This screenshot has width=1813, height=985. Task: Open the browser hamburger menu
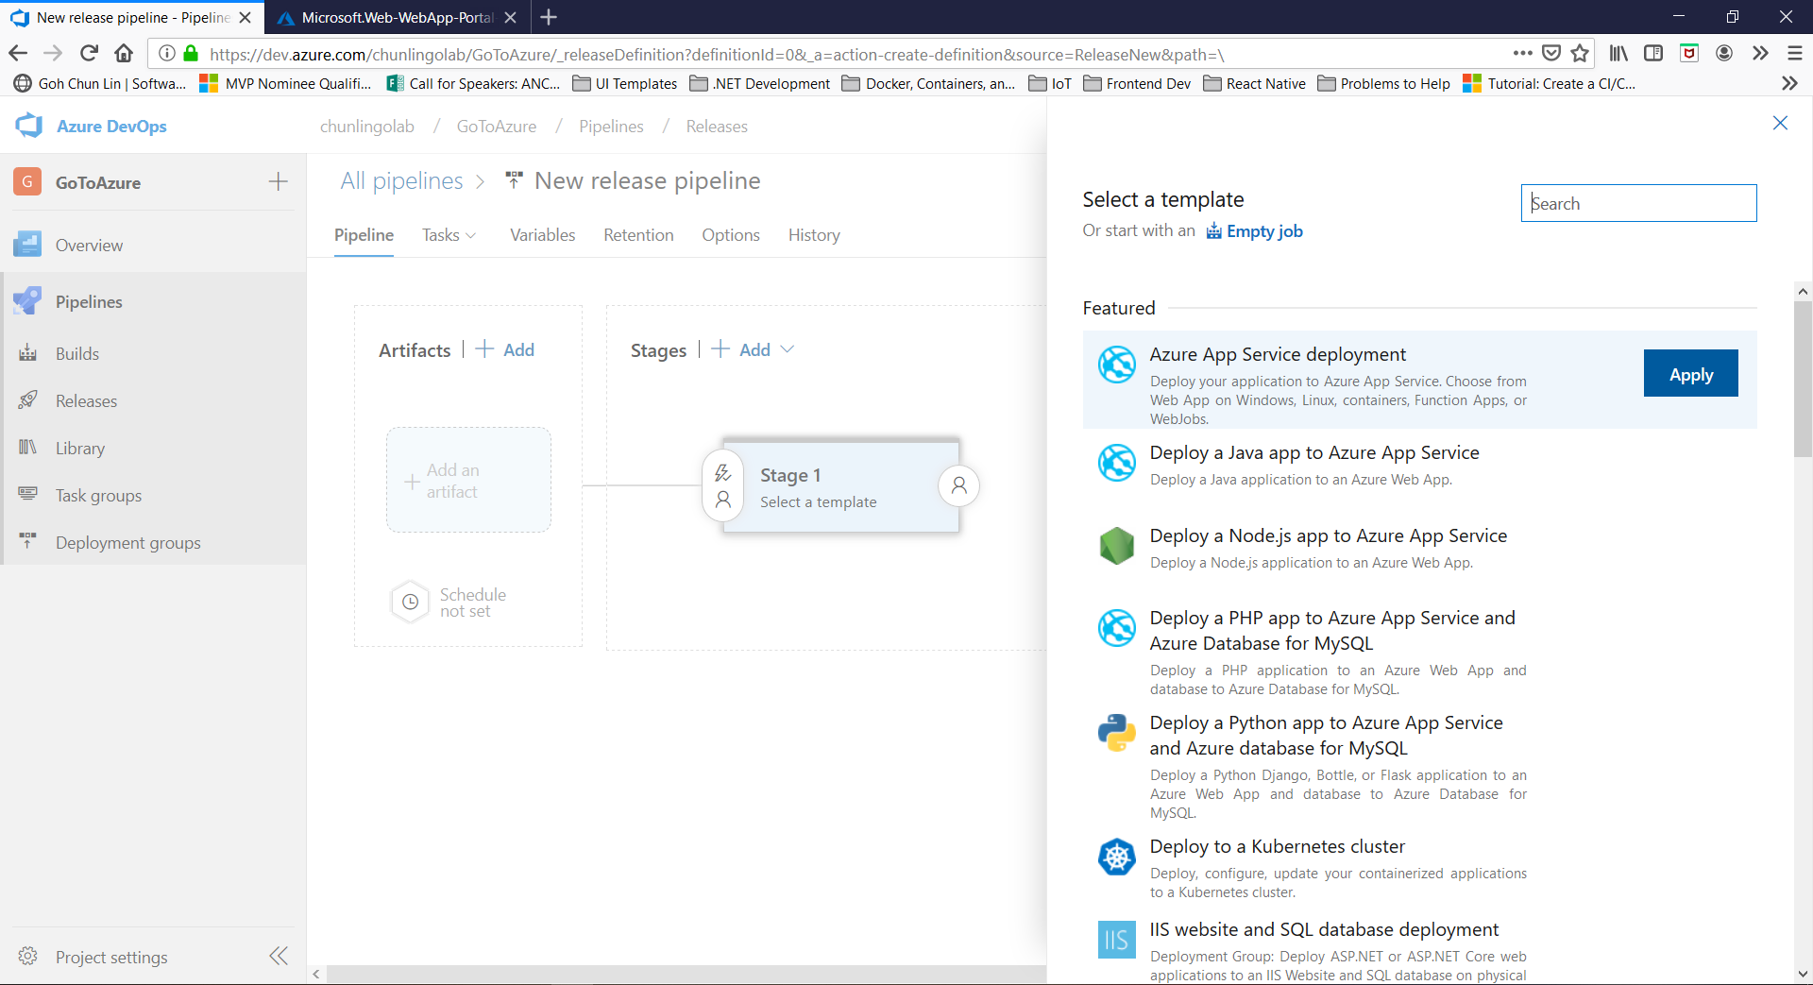[x=1795, y=53]
